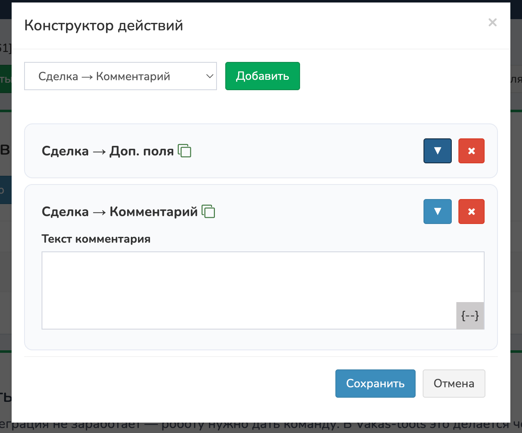522x433 pixels.
Task: Expand the Доп. поля action block
Action: (437, 151)
